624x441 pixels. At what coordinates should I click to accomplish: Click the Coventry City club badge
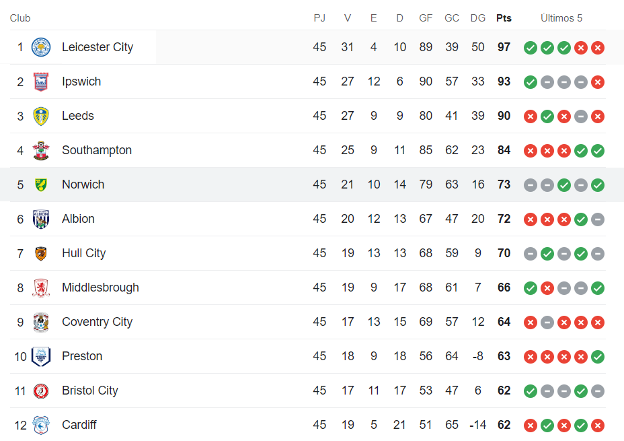[x=41, y=322]
